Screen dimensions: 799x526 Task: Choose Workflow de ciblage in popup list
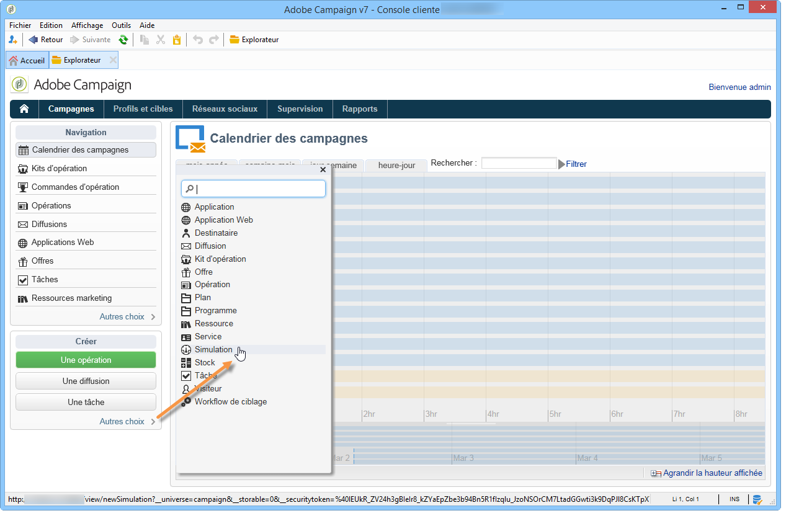tap(230, 402)
